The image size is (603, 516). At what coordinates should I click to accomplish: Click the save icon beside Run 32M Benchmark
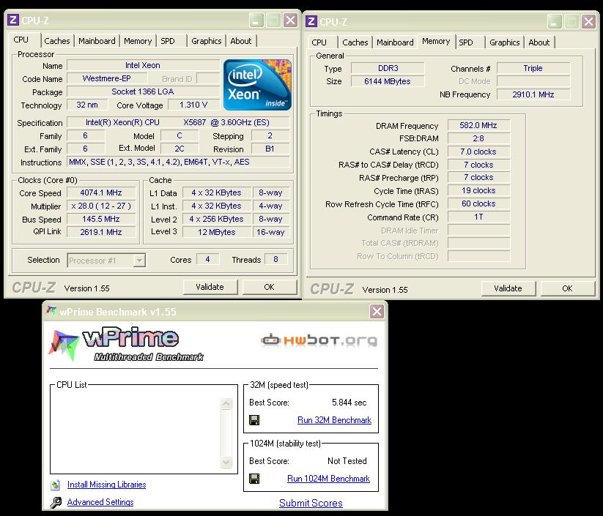coord(254,420)
